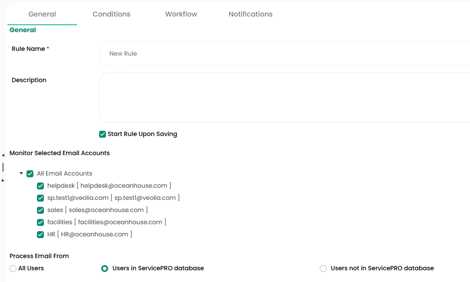Select the General tab
Image resolution: width=470 pixels, height=282 pixels.
pyautogui.click(x=42, y=14)
